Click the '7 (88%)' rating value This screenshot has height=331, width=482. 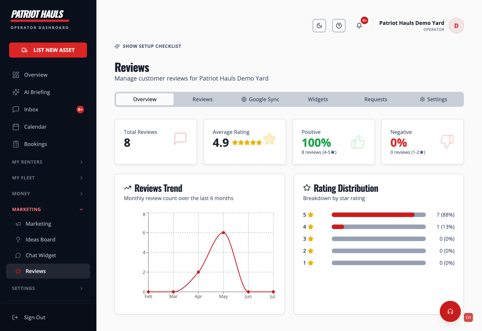pyautogui.click(x=445, y=215)
